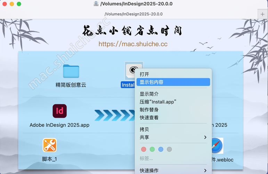
Task: Apply the red color tag
Action: [x=144, y=149]
